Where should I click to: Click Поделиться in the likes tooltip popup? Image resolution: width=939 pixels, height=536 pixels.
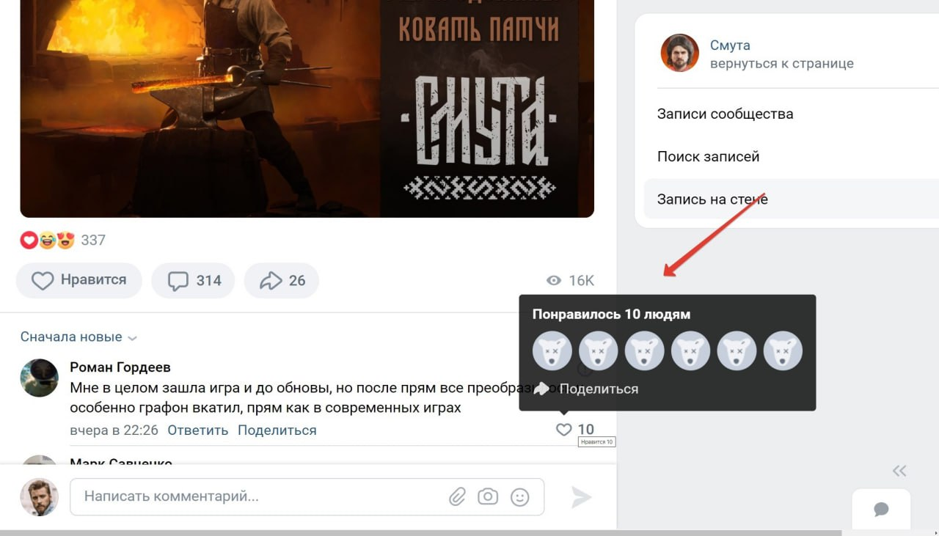[585, 389]
